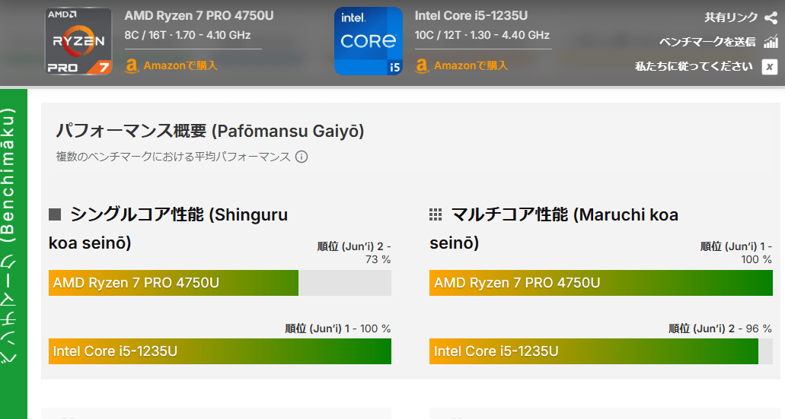Click single-core AMD Ryzen 7 PRO 4750U bar
The height and width of the screenshot is (419, 785).
[x=220, y=283]
